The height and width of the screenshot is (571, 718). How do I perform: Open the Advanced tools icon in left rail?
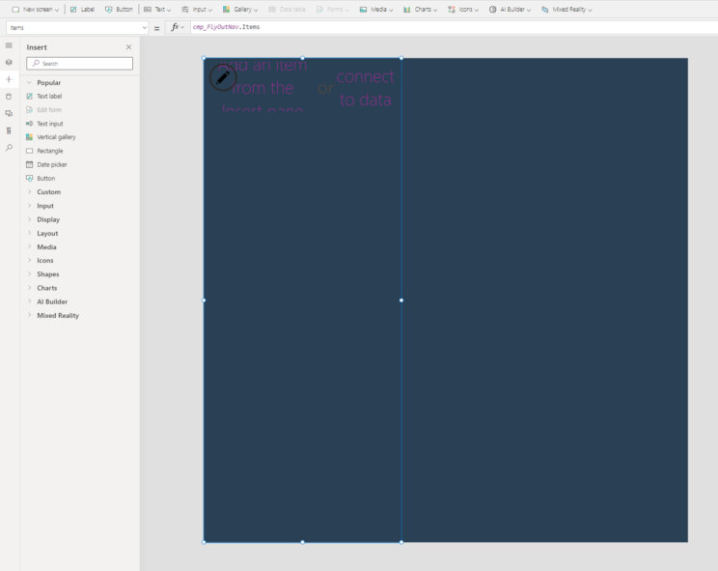tap(9, 130)
